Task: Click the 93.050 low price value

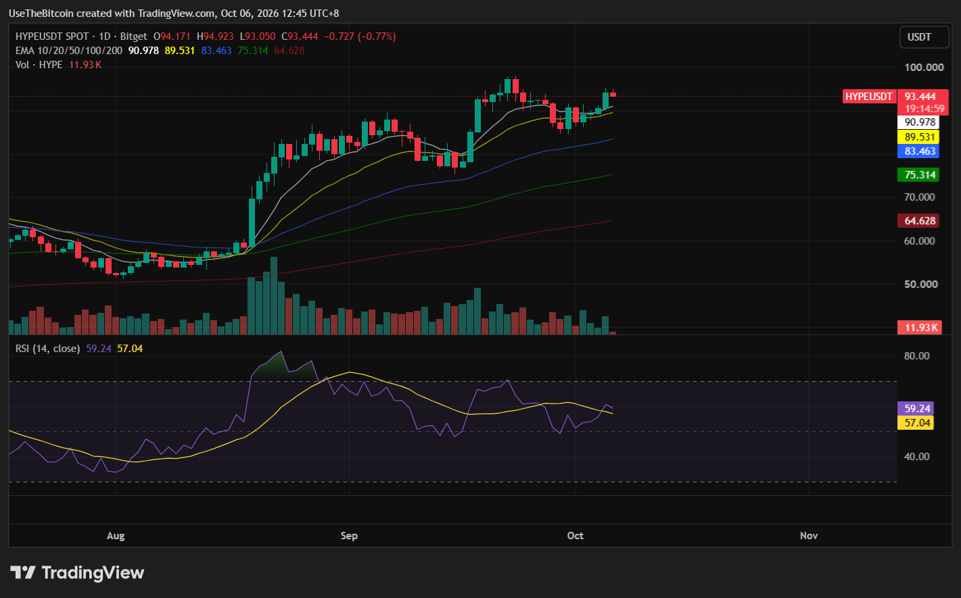Action: pos(260,36)
